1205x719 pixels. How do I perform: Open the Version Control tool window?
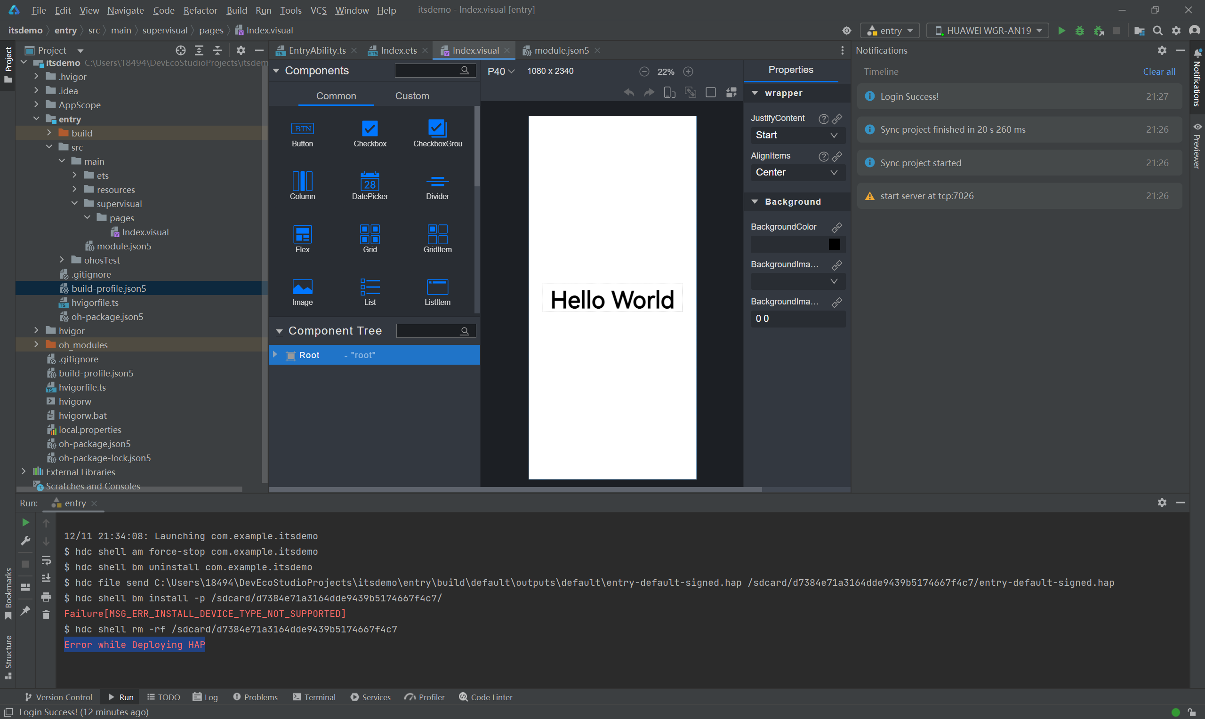pyautogui.click(x=58, y=697)
